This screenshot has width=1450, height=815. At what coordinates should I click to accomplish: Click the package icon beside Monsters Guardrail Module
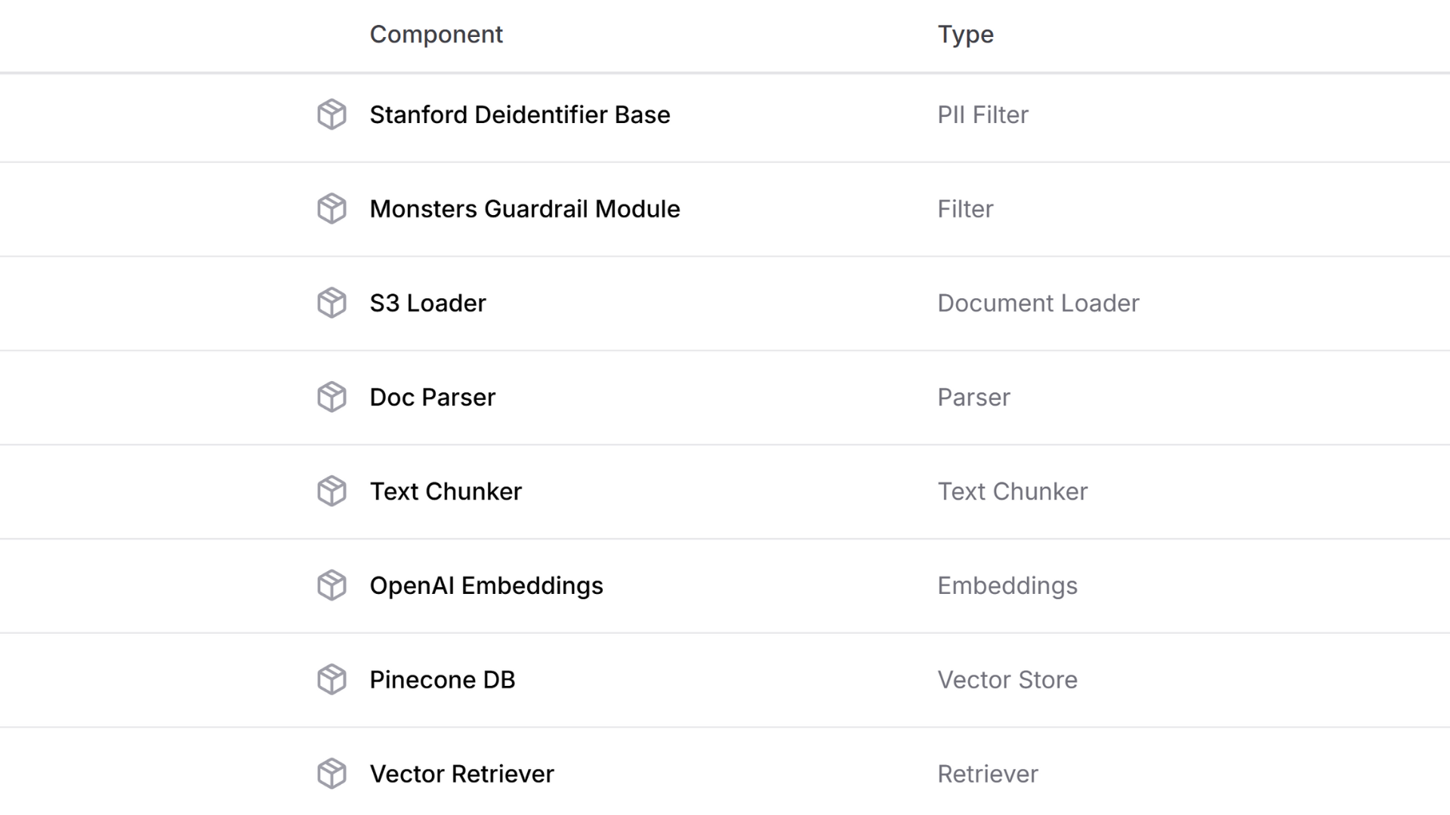pos(331,209)
